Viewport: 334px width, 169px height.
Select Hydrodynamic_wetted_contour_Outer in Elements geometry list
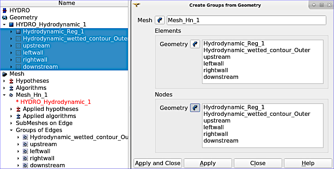click(x=257, y=50)
